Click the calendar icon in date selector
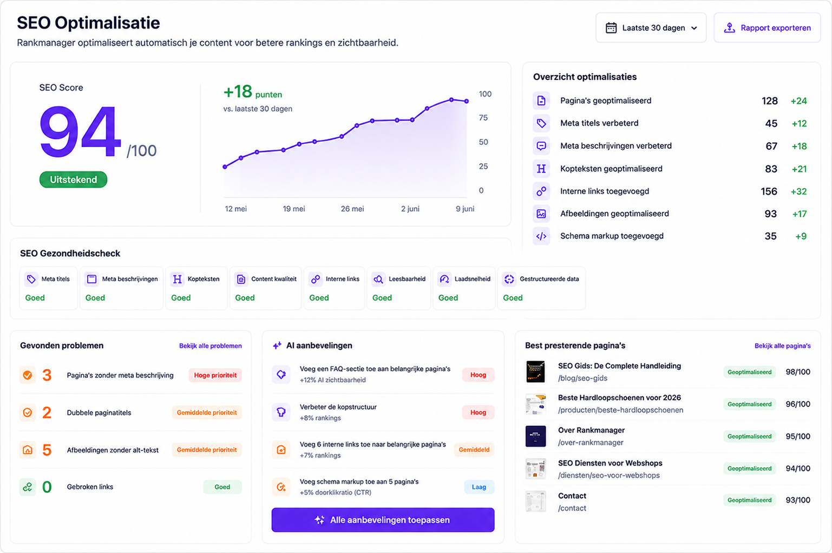Image resolution: width=832 pixels, height=553 pixels. pos(611,28)
